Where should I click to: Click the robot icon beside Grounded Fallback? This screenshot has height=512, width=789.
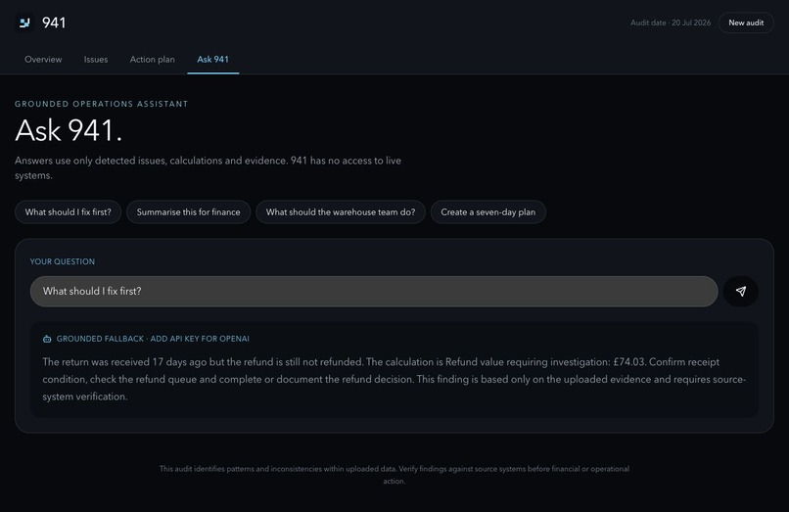(x=47, y=339)
